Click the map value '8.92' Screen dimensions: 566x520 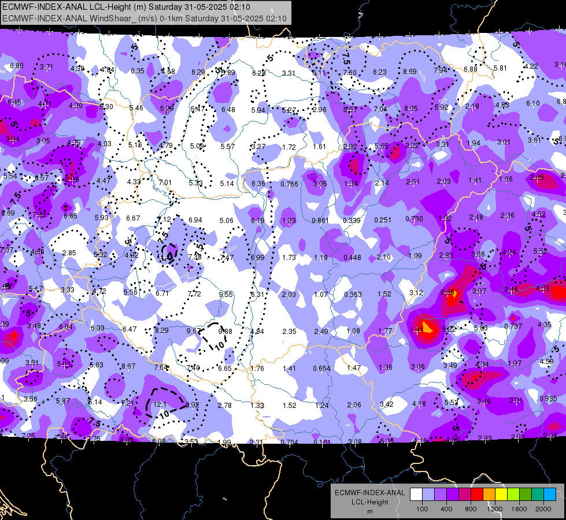(193, 405)
